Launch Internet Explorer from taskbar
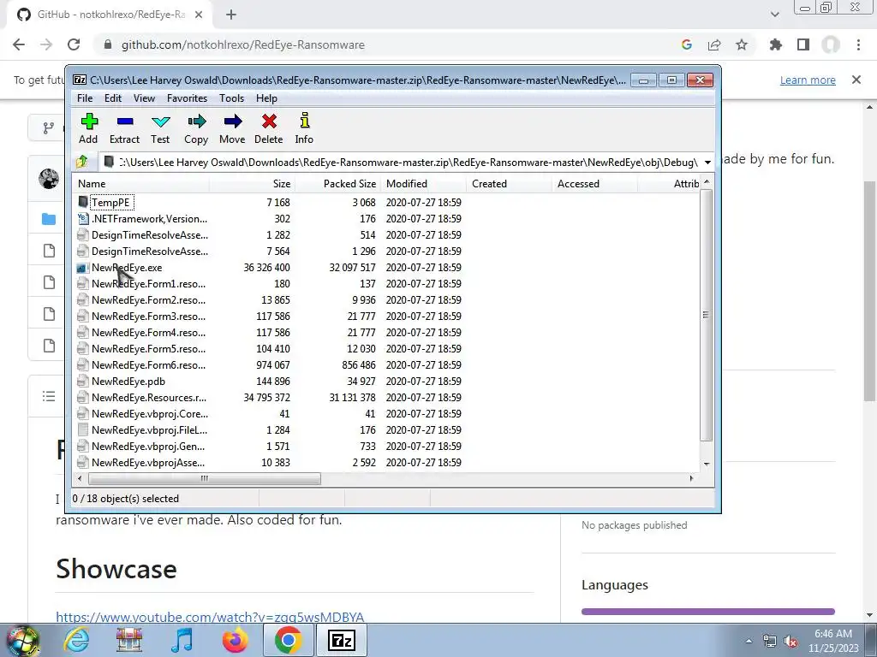The height and width of the screenshot is (657, 877). coord(76,640)
